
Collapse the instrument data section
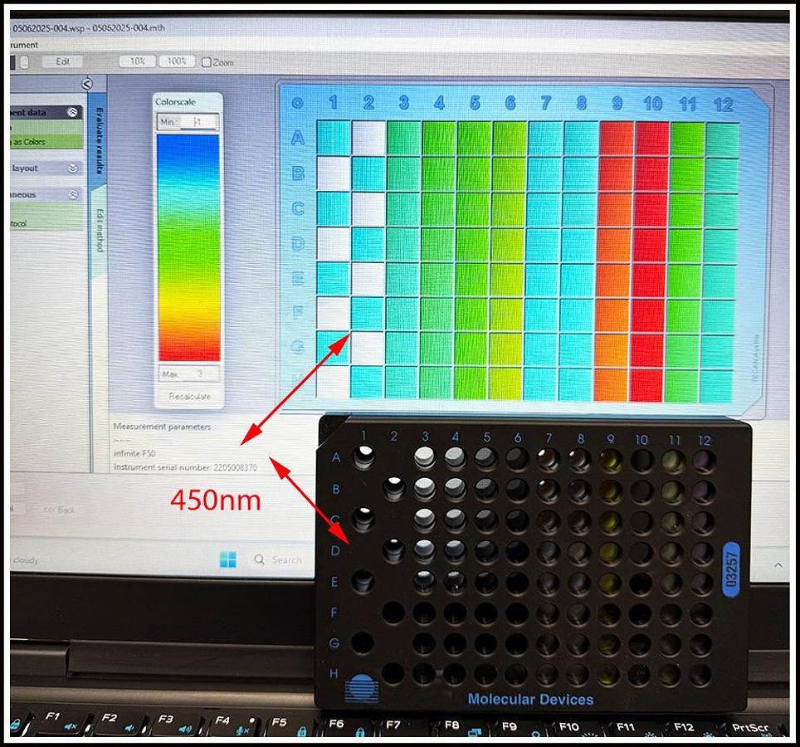point(73,112)
